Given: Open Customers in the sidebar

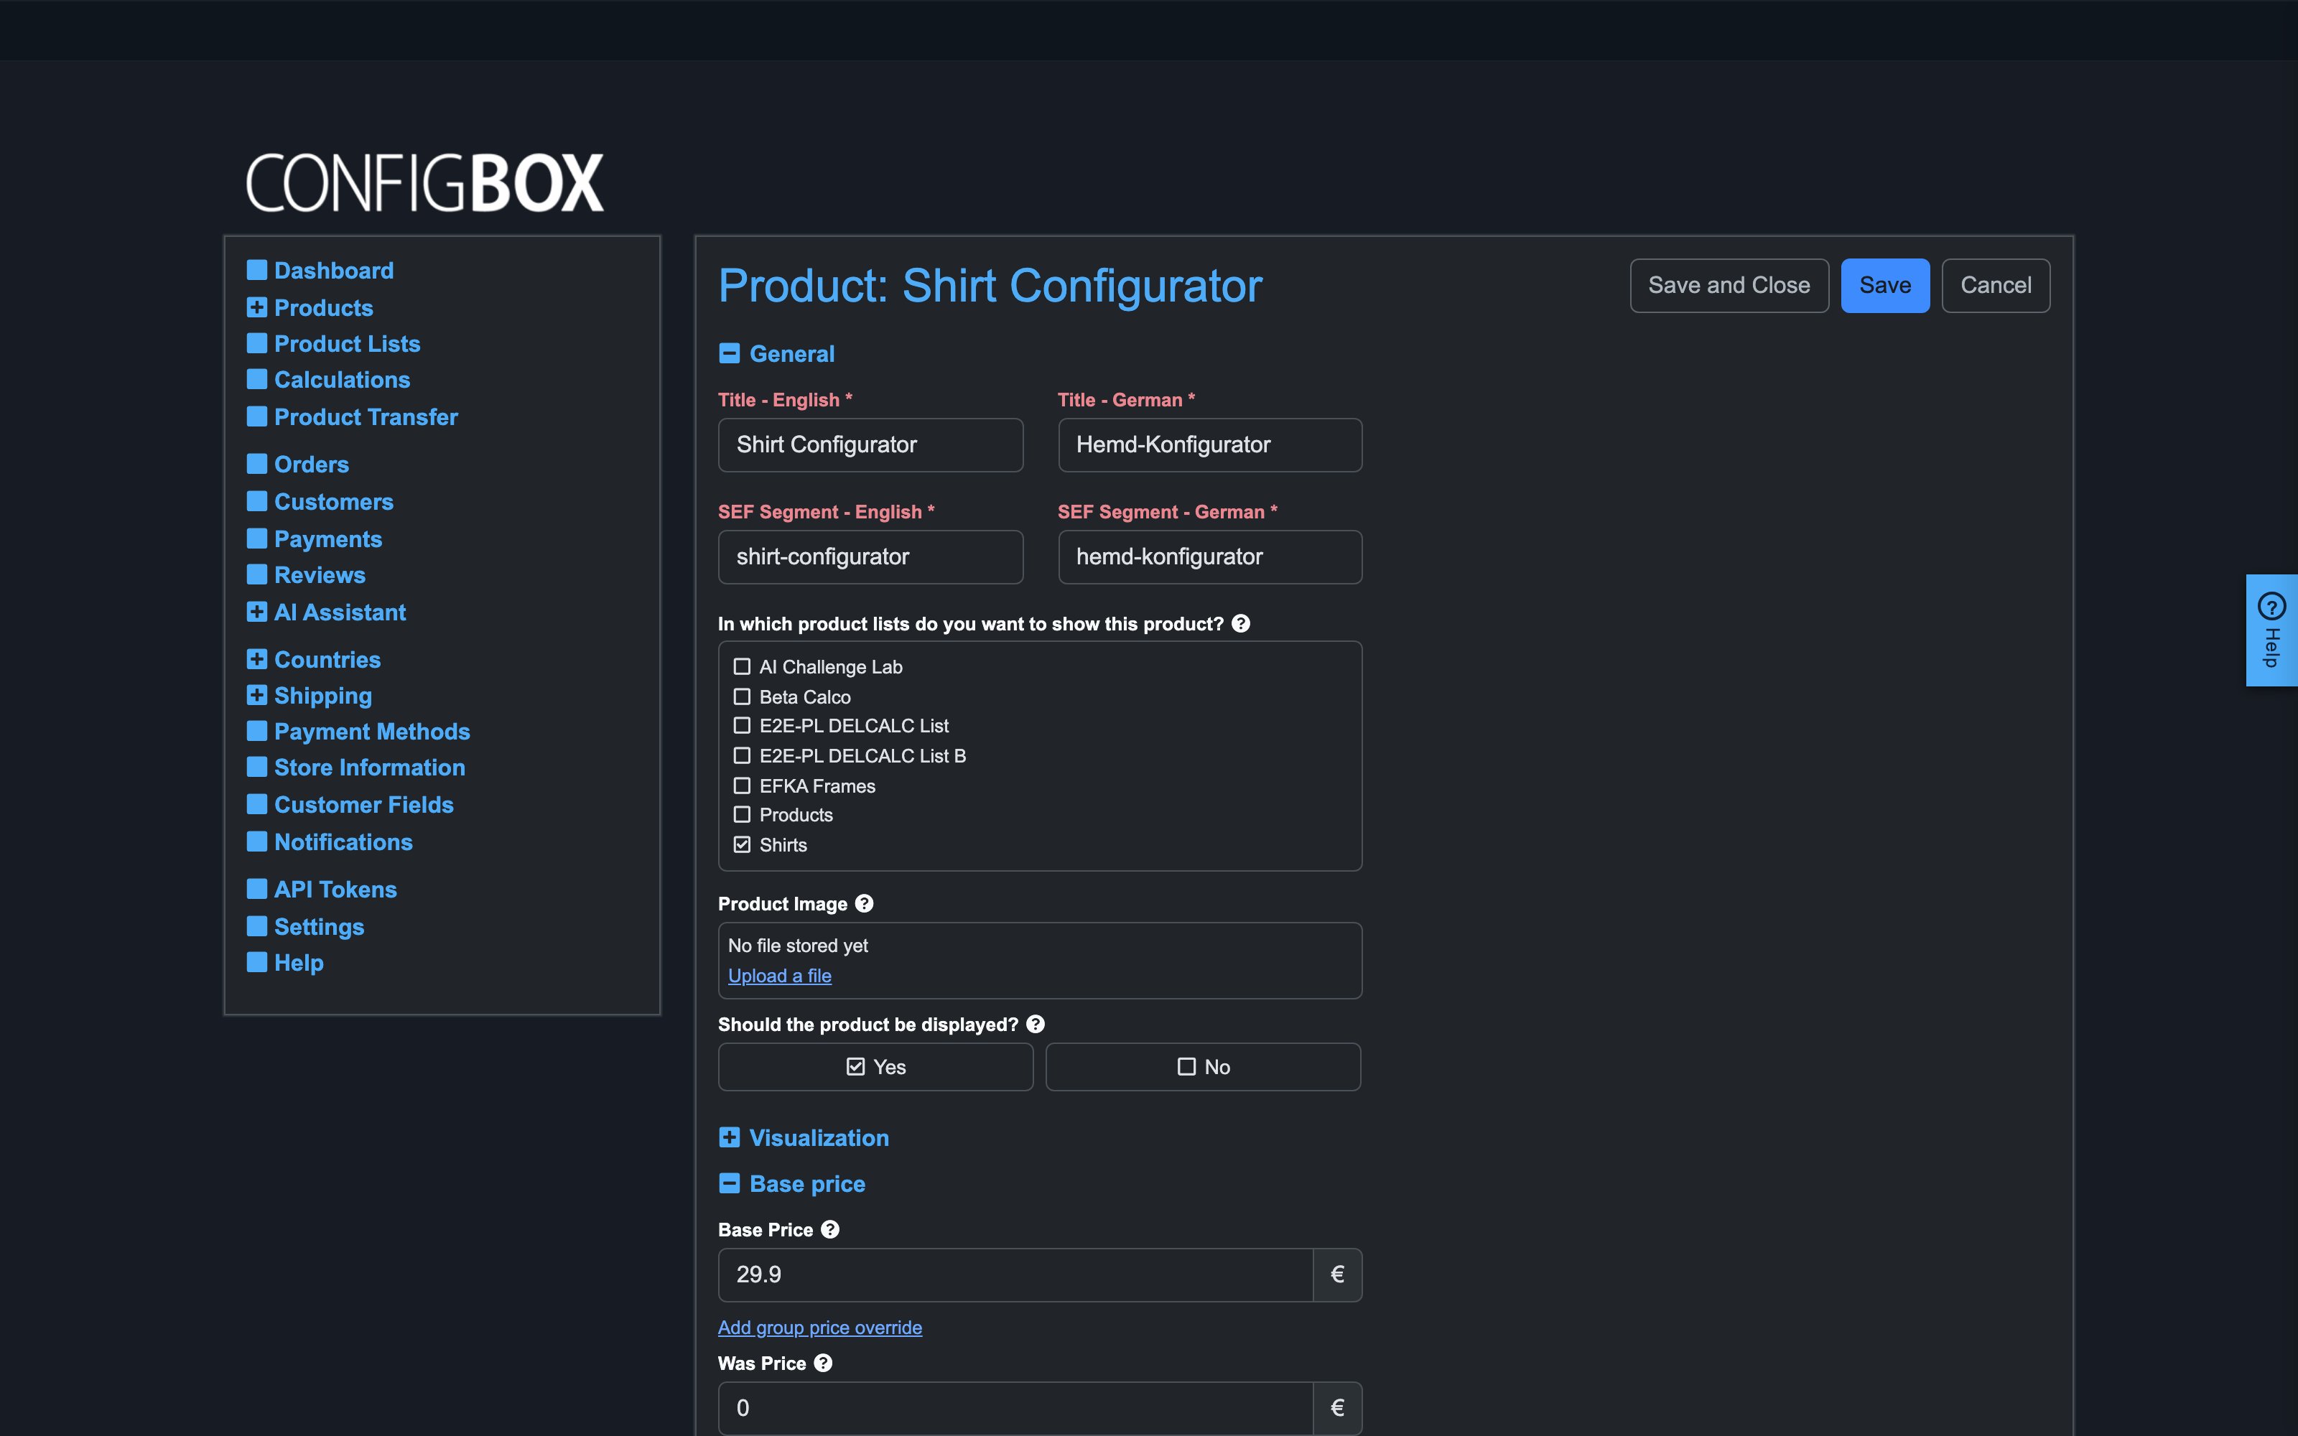Looking at the screenshot, I should point(333,501).
